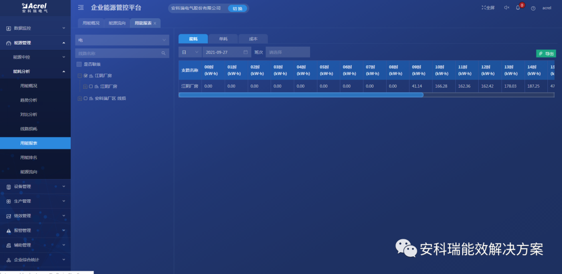Viewport: 562px width, 274px height.
Task: Open 对比分析 in sidebar
Action: coord(29,114)
